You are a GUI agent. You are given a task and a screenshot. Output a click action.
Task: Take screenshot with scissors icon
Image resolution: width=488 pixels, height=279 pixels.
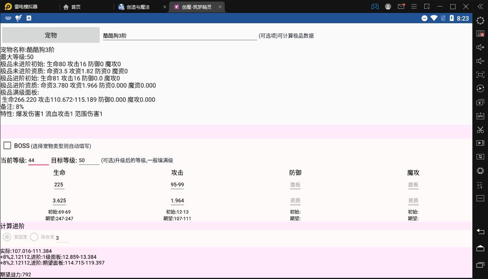480,130
